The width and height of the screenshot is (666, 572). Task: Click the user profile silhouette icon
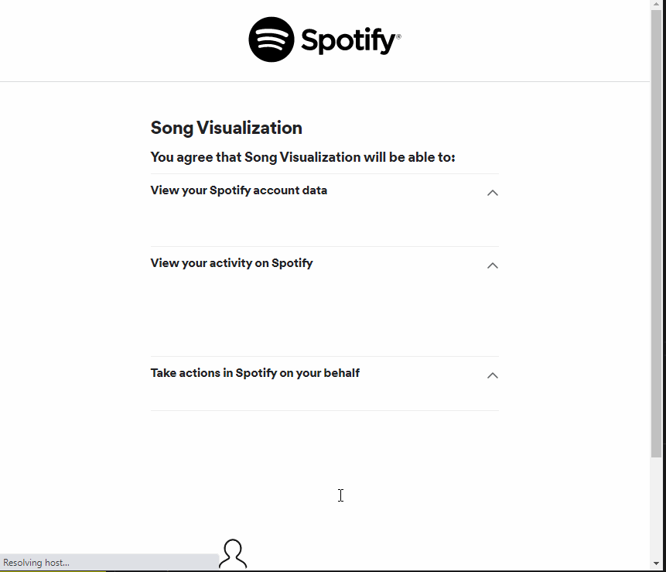233,554
